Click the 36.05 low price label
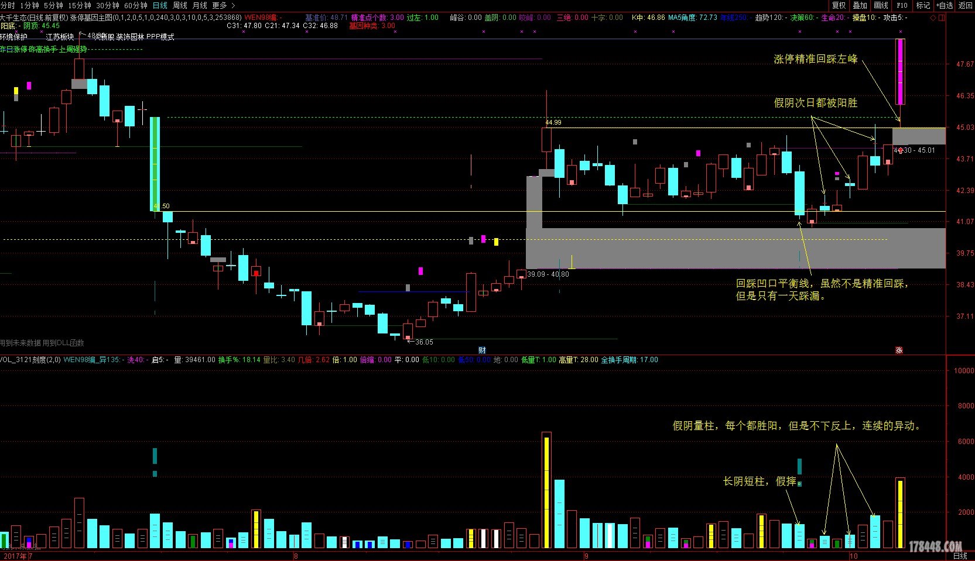The height and width of the screenshot is (561, 975). coord(424,342)
